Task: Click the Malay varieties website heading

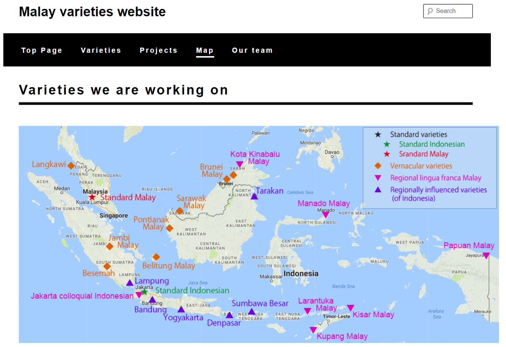Action: click(x=92, y=11)
